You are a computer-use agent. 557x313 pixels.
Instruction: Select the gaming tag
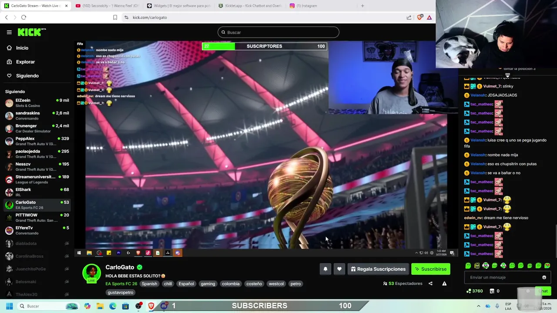click(x=208, y=284)
